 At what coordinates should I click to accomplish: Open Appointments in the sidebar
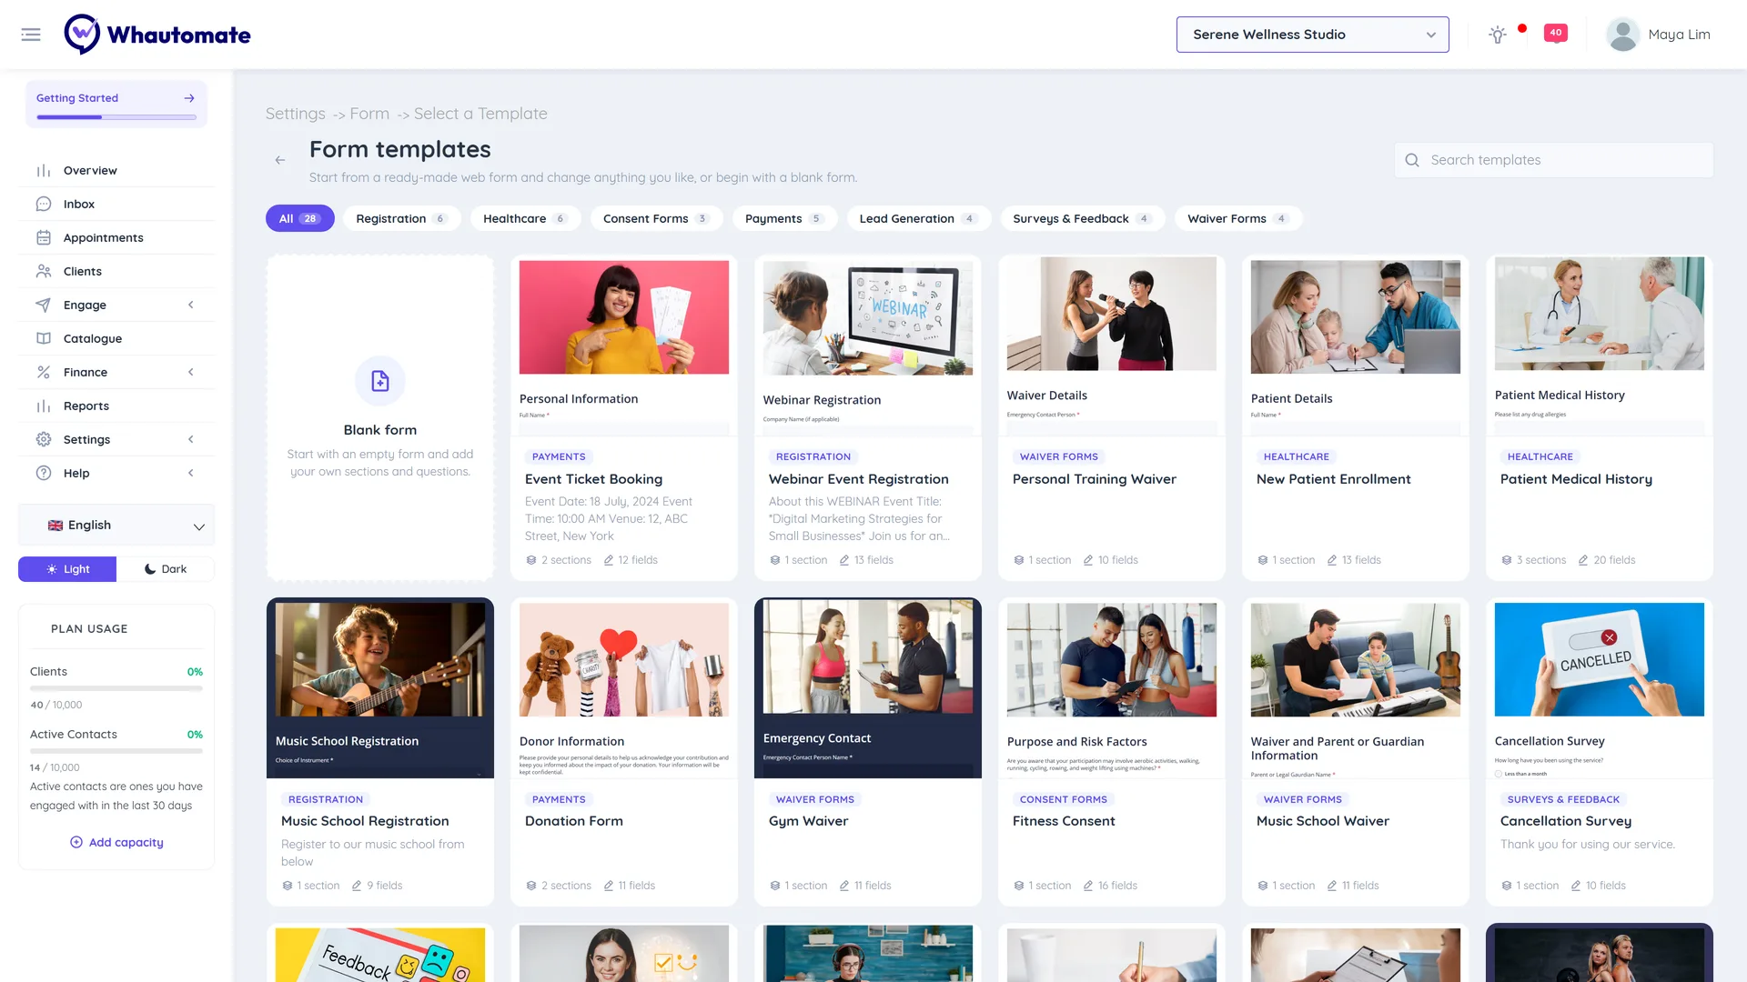(x=116, y=237)
